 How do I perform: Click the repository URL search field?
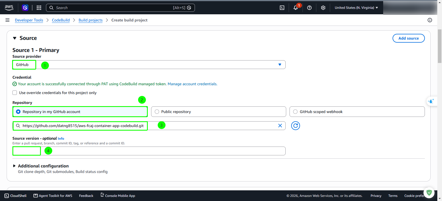(x=149, y=126)
